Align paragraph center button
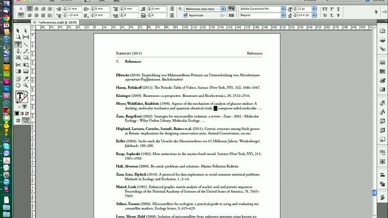Viewport: 388px width, 218px height. click(36, 9)
